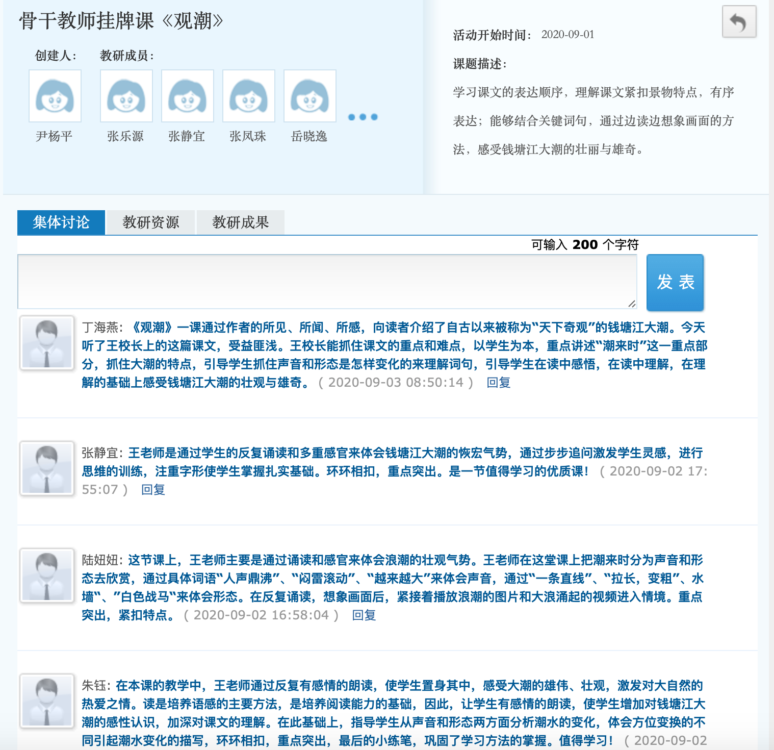Click commenter name 朱钰

(94, 686)
